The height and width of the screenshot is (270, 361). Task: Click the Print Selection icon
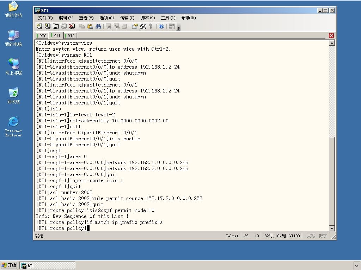coord(116,26)
